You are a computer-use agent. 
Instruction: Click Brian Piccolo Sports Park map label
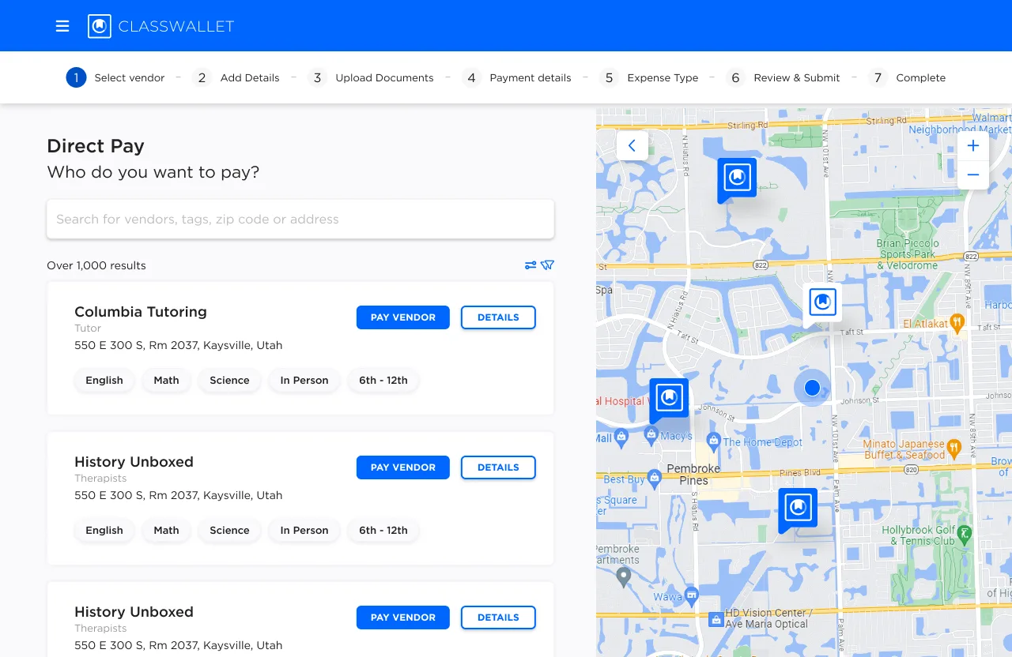pos(908,254)
